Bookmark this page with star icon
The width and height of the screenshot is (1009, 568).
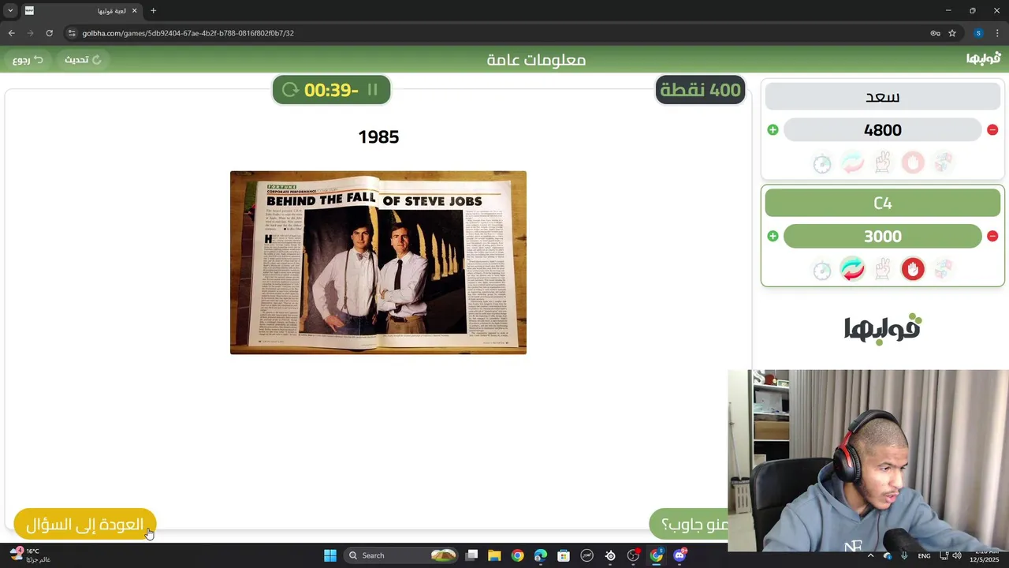952,33
